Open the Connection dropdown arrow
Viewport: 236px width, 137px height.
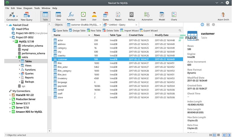click(x=17, y=16)
